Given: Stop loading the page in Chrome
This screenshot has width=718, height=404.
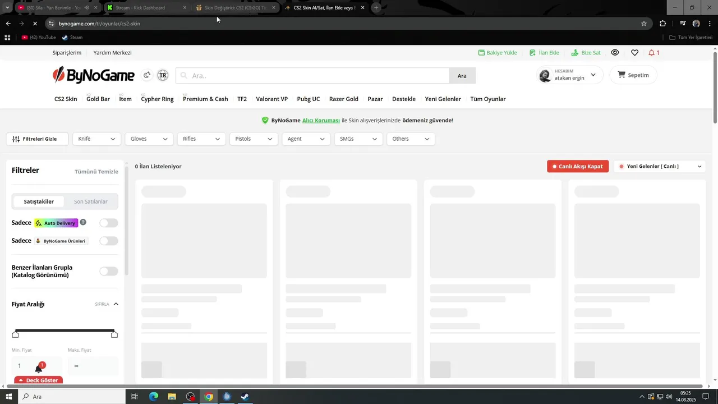Looking at the screenshot, I should tap(35, 24).
